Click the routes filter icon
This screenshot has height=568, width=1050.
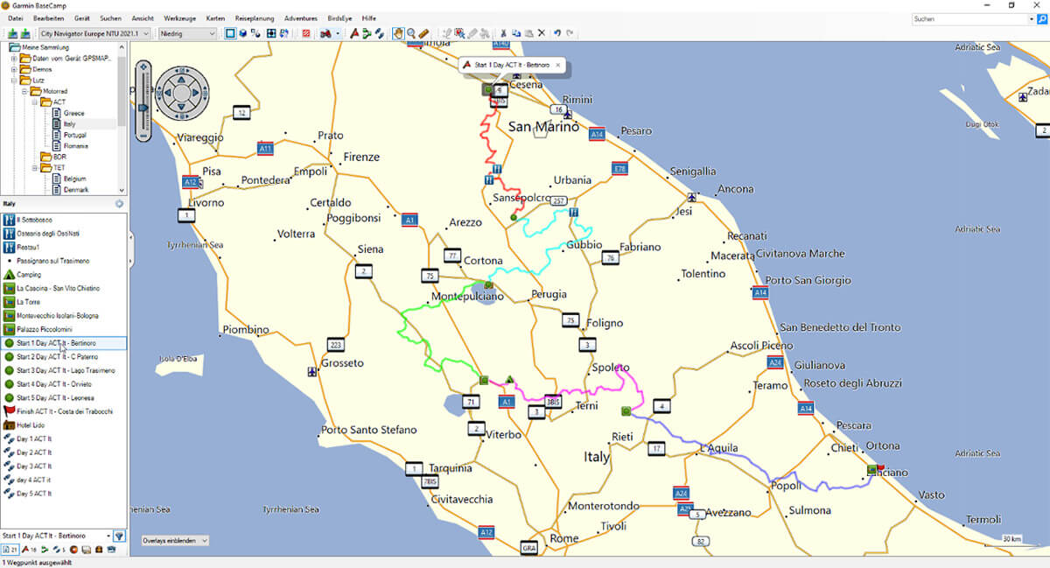pyautogui.click(x=45, y=549)
